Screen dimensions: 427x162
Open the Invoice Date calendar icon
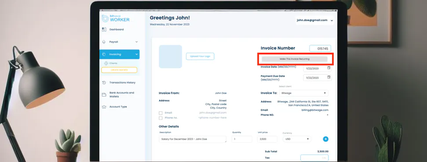pos(328,68)
